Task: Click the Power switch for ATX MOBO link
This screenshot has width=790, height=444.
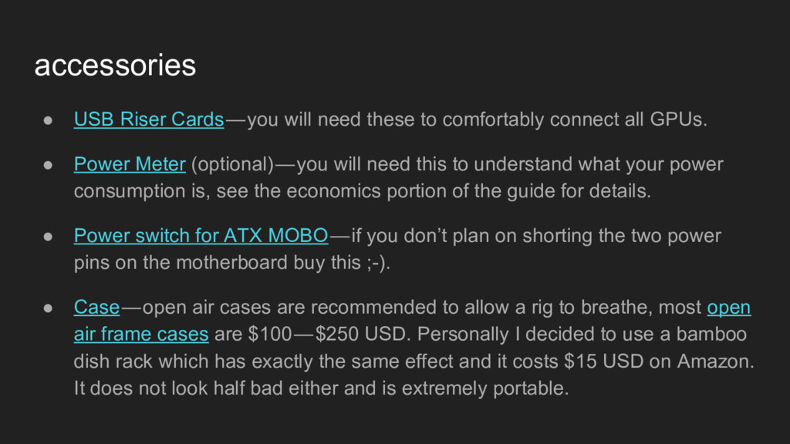Action: point(201,236)
